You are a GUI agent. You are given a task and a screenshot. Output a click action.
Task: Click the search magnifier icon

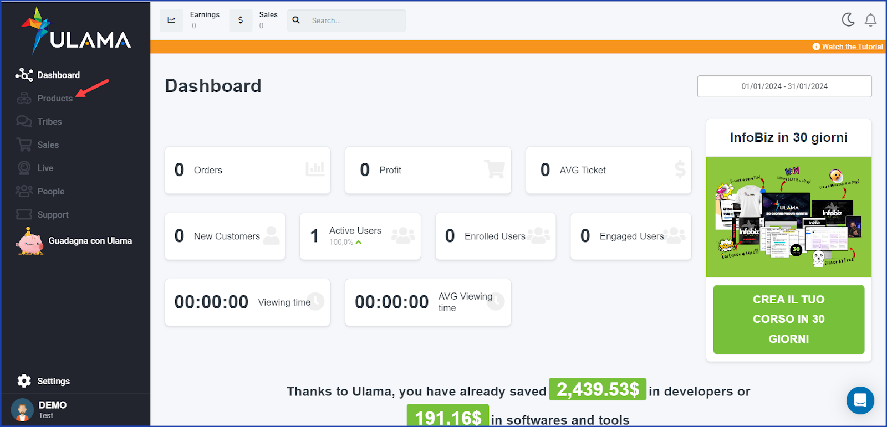pos(296,20)
